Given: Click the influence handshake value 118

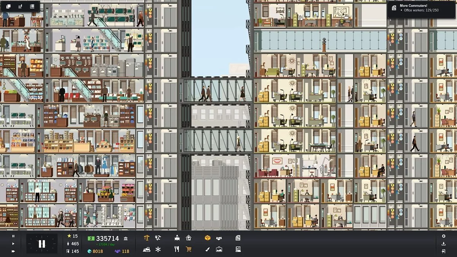Looking at the screenshot, I should 125,251.
